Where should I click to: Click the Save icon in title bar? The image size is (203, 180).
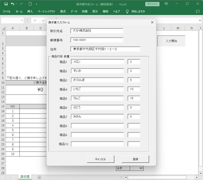tap(6, 4)
